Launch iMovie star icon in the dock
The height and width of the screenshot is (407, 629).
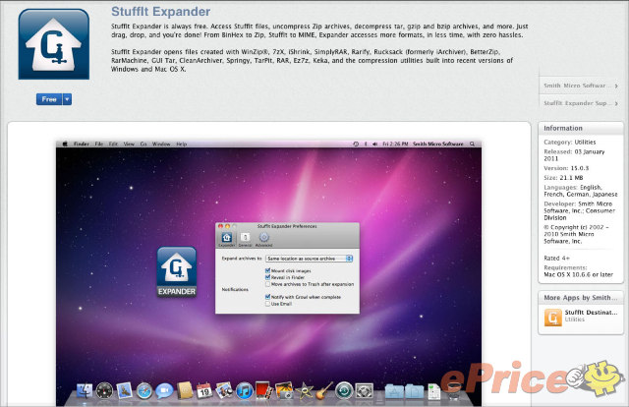tap(304, 390)
